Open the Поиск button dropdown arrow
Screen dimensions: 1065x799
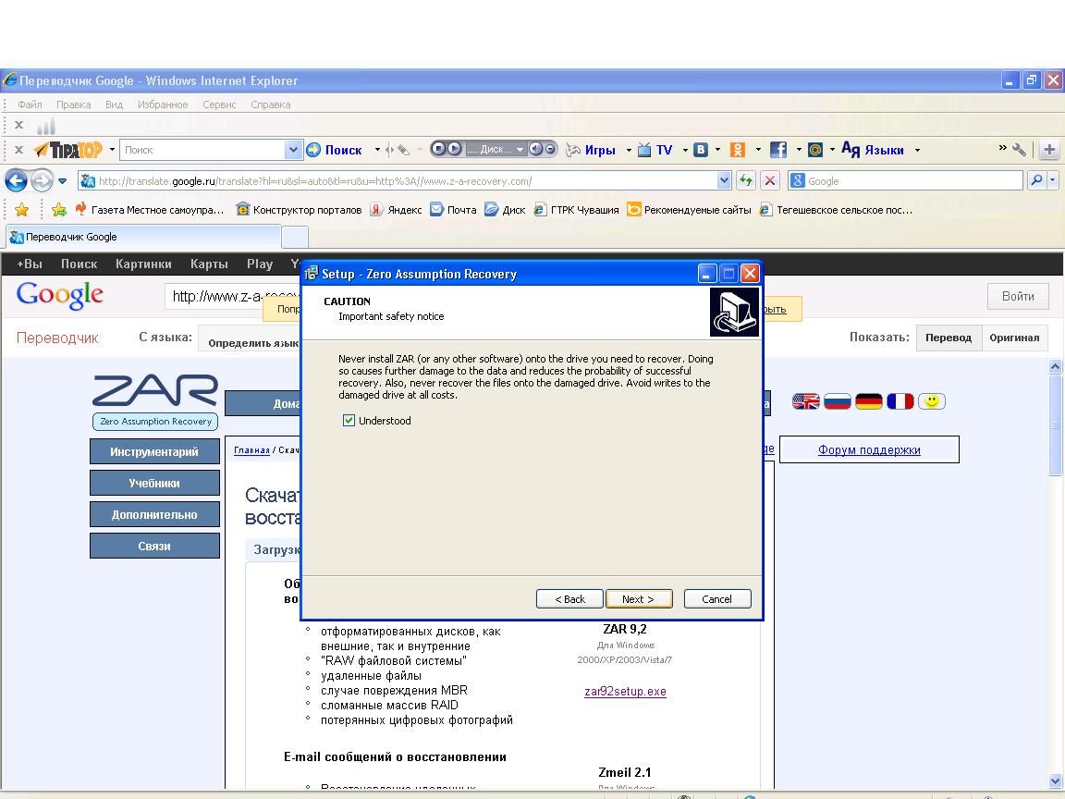point(377,150)
